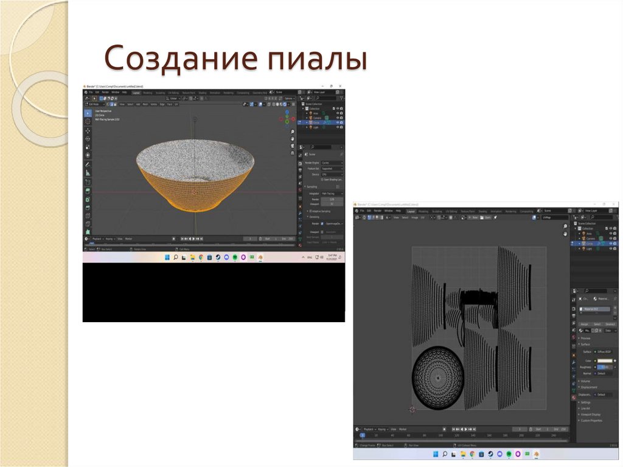Open the Render Engine dropdown showing Cycles
This screenshot has width=623, height=467.
[x=332, y=163]
